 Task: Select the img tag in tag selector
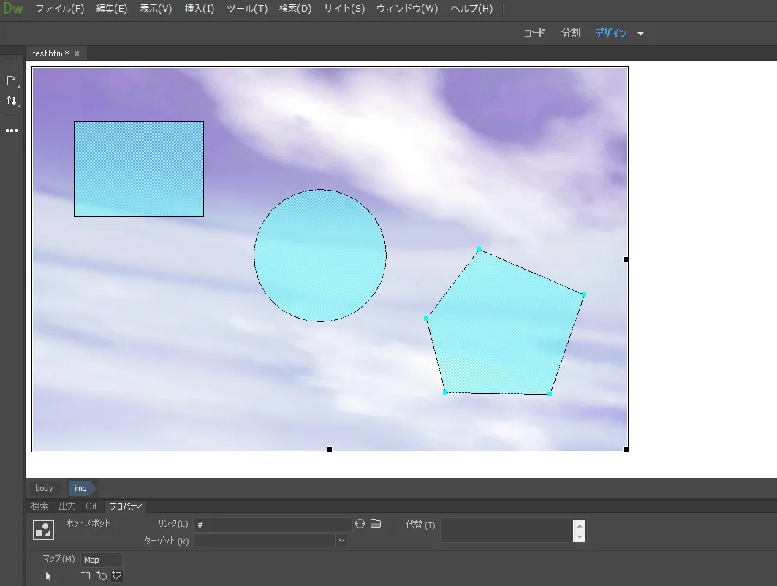pyautogui.click(x=80, y=488)
